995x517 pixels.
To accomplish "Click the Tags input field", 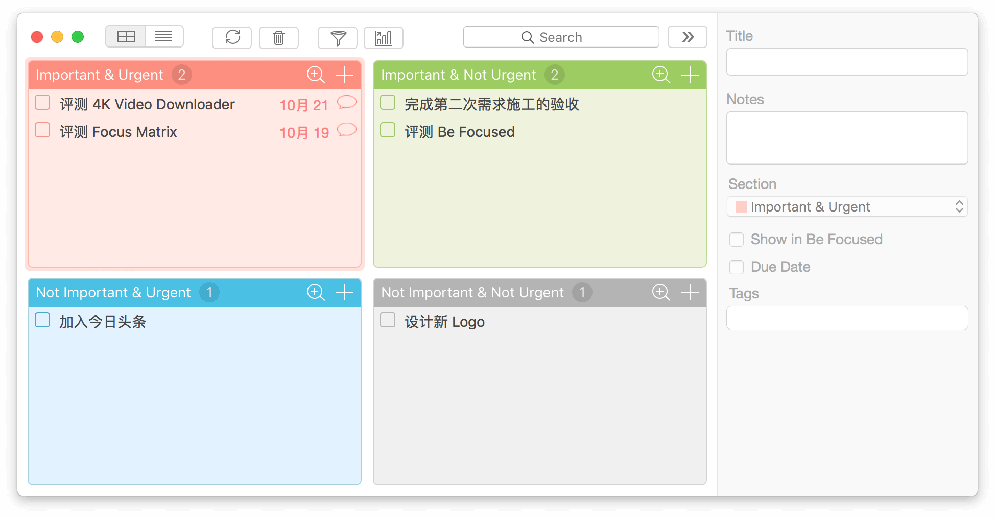I will pyautogui.click(x=847, y=318).
